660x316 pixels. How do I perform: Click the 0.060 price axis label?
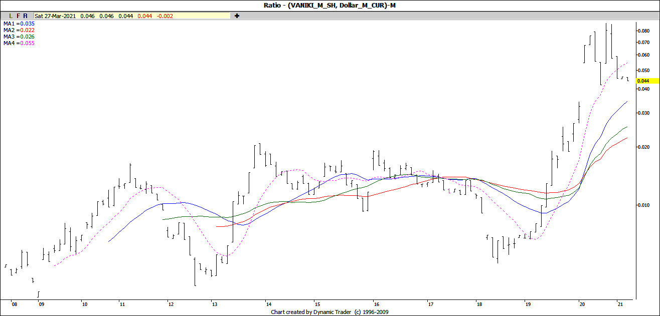[x=644, y=55]
